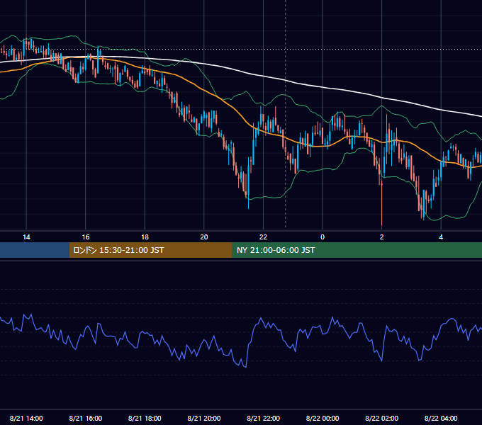Click the 8/22 00:00 time label

323,418
